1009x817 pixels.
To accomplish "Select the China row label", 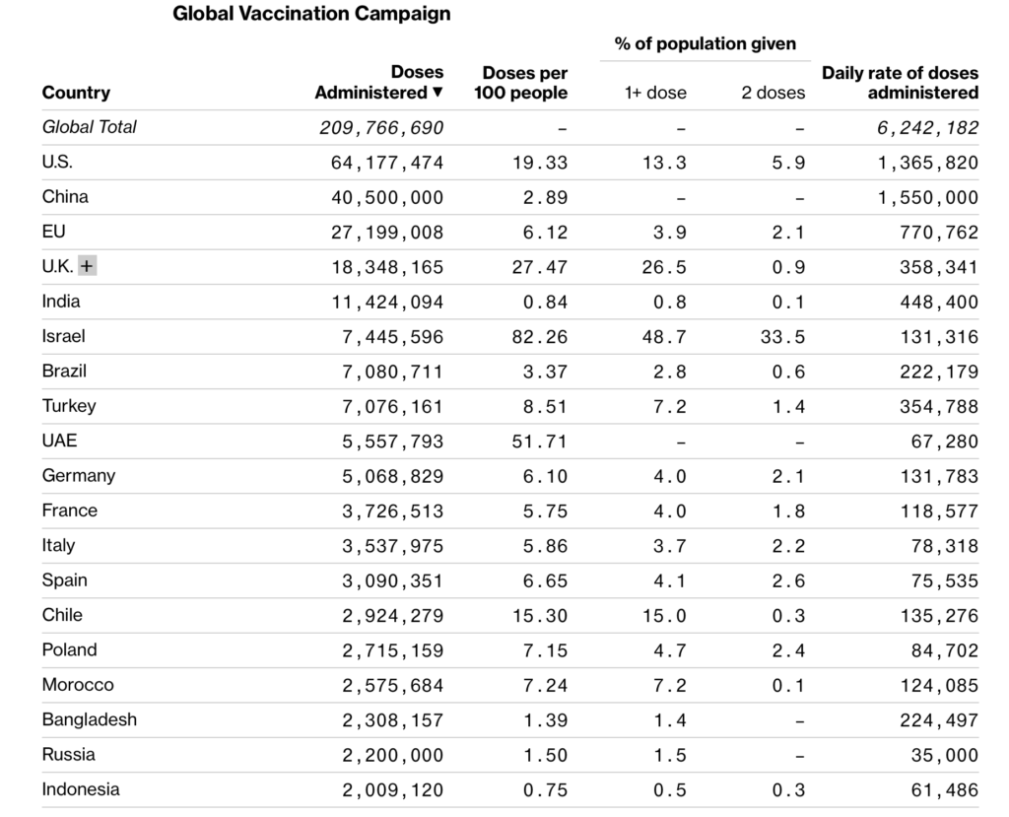I will tap(65, 196).
